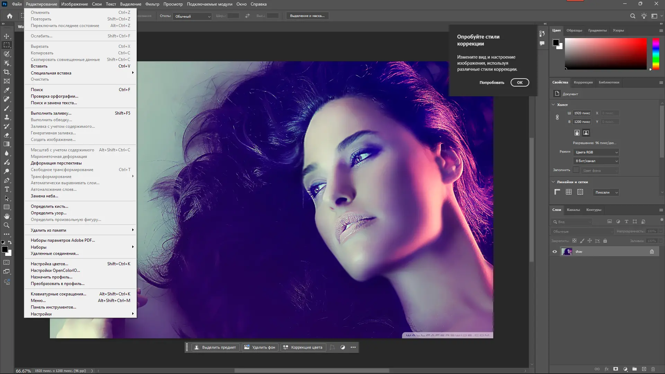This screenshot has height=374, width=665.
Task: Click the grid icon in Rulers and grids
Action: click(569, 192)
